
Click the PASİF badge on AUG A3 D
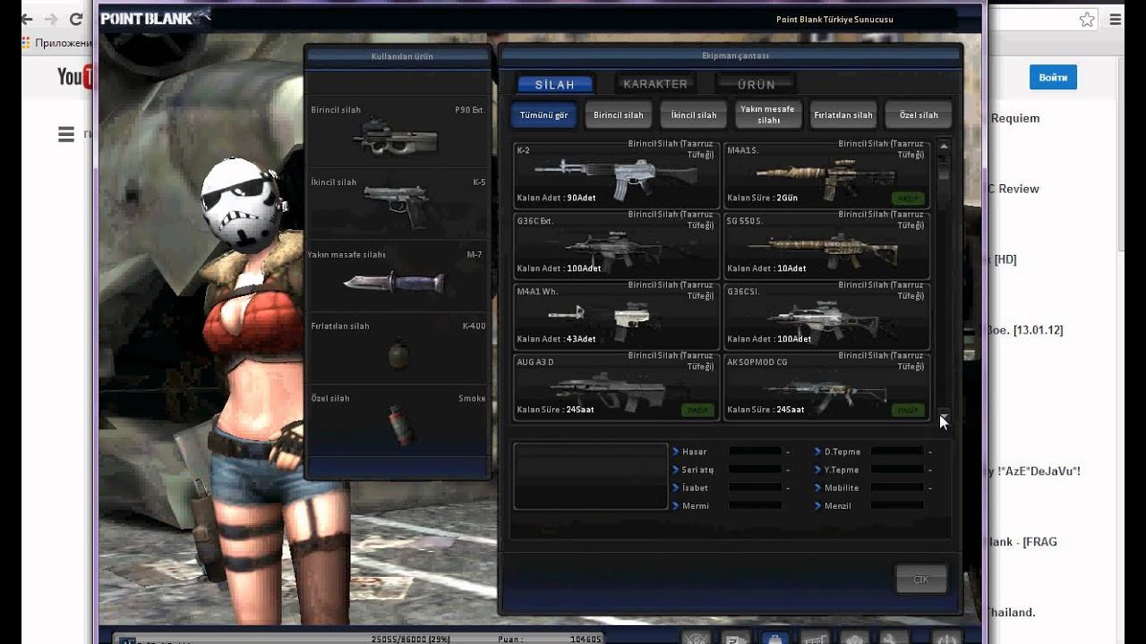pos(697,410)
